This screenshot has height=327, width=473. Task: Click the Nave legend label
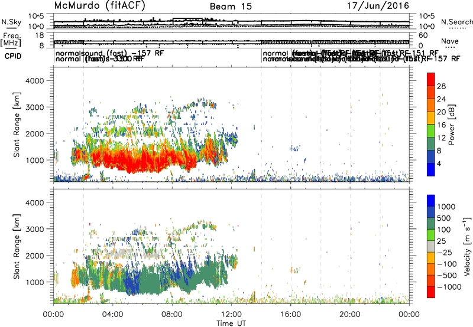[450, 41]
